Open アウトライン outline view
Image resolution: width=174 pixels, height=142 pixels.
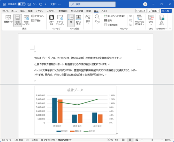[x=38, y=16]
